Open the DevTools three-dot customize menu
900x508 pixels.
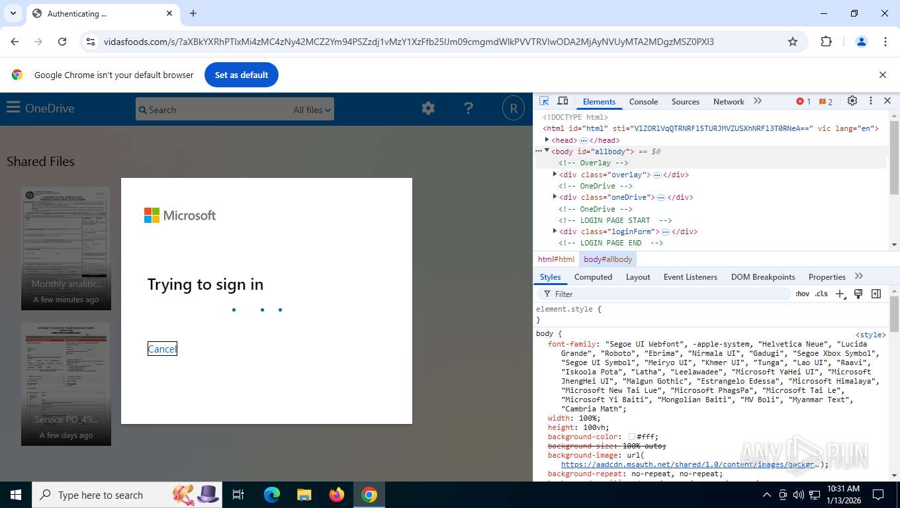click(871, 101)
